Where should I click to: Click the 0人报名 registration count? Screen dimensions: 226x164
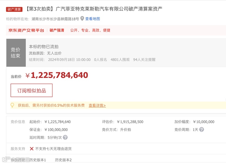[x=101, y=60]
